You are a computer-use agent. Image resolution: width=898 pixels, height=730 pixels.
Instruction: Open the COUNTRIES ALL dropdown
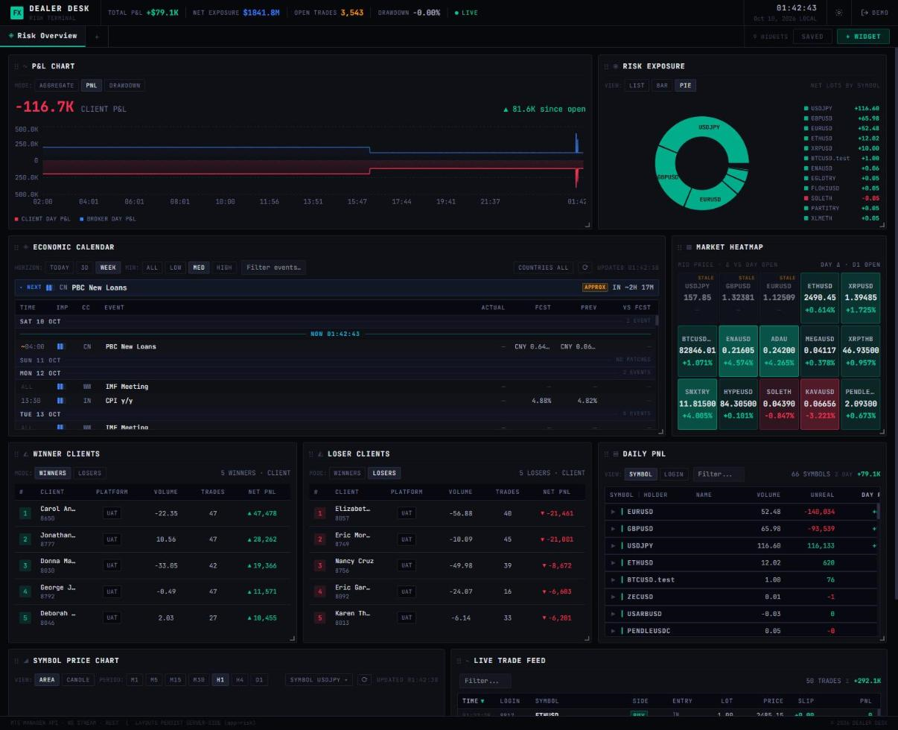point(543,267)
